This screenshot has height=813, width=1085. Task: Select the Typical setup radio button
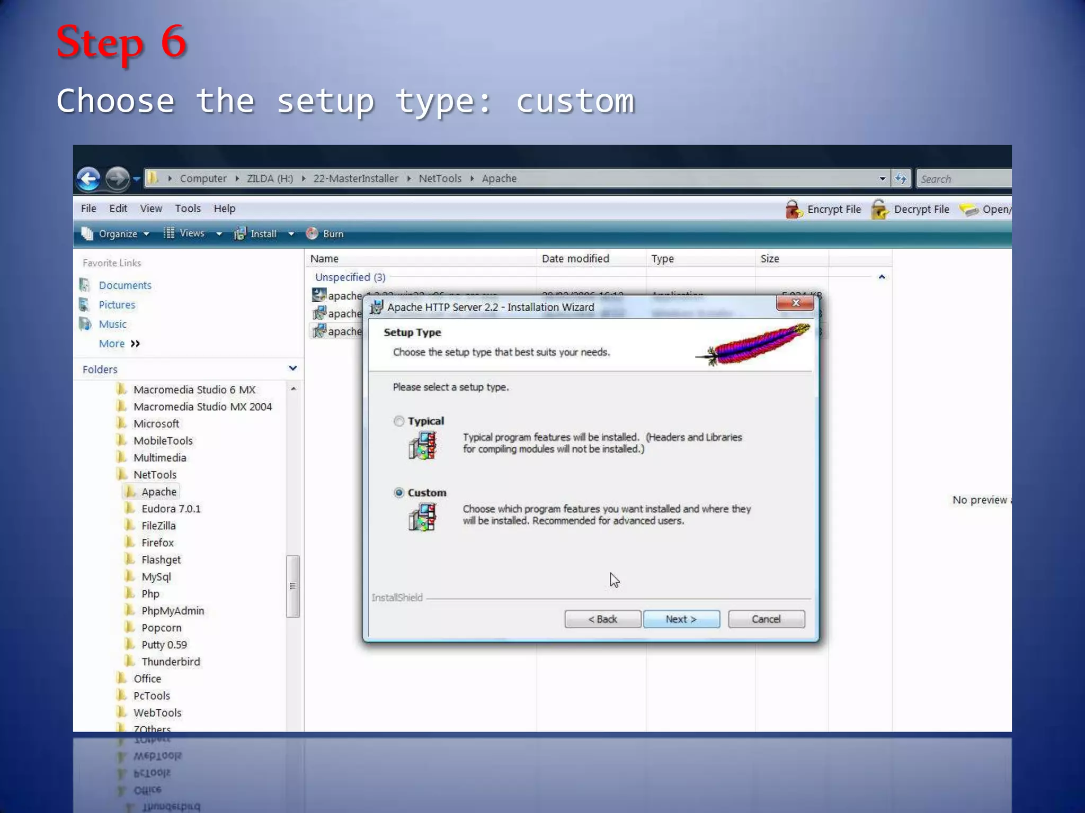tap(399, 421)
